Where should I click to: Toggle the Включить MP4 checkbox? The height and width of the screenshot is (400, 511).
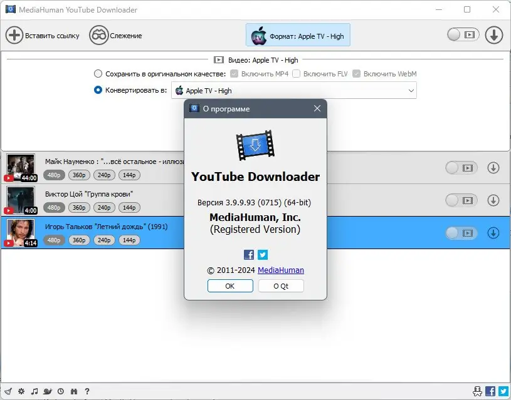point(234,74)
